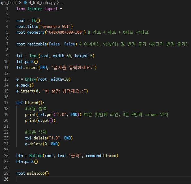The width and height of the screenshot is (191, 184).
Task: Click btn.pack() on line 27
Action: tap(27, 162)
